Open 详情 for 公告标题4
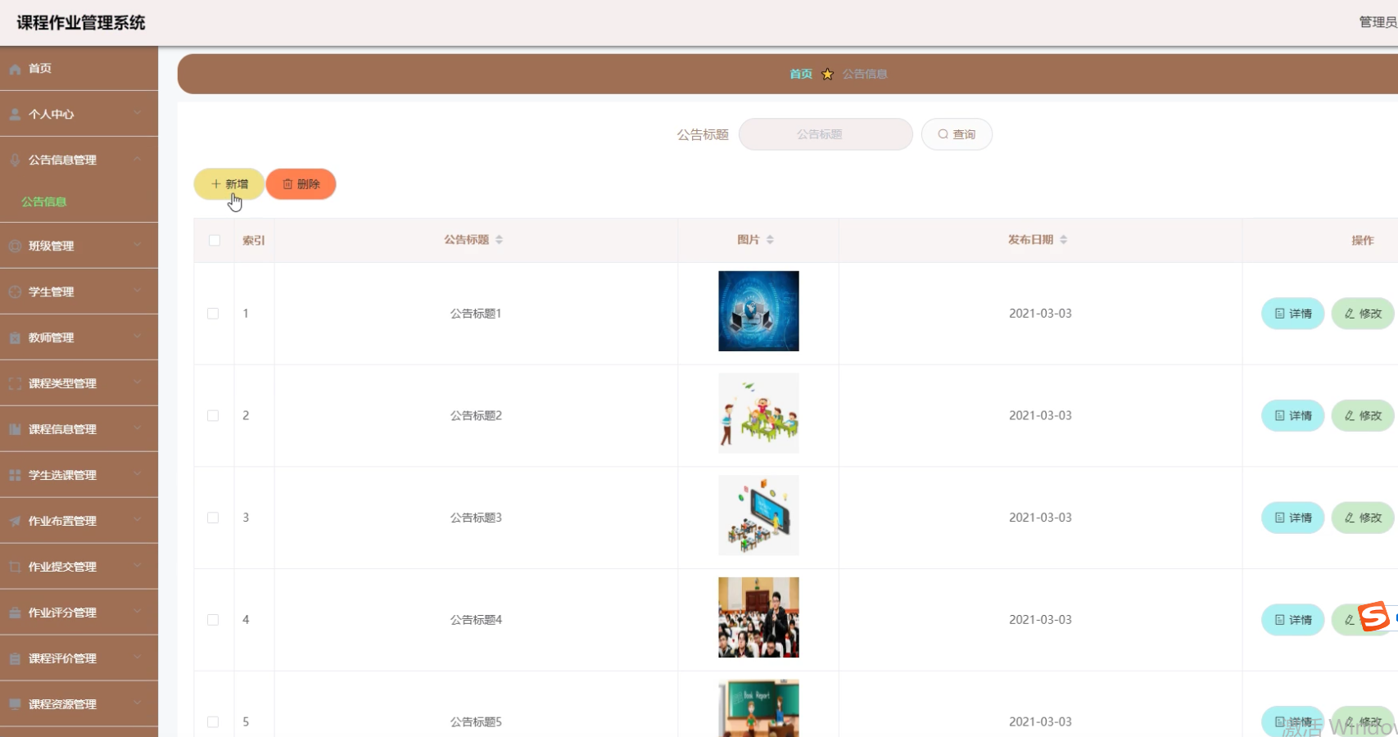The width and height of the screenshot is (1398, 737). [1292, 620]
